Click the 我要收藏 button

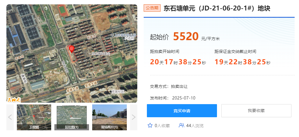[x=256, y=111]
